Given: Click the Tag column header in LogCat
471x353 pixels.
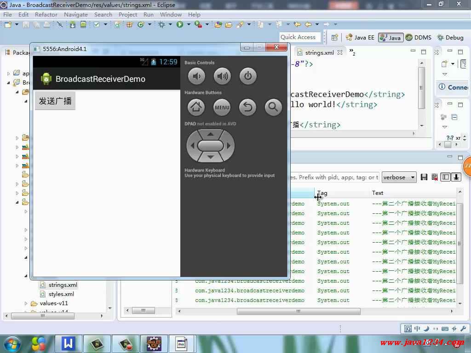Looking at the screenshot, I should (x=342, y=193).
